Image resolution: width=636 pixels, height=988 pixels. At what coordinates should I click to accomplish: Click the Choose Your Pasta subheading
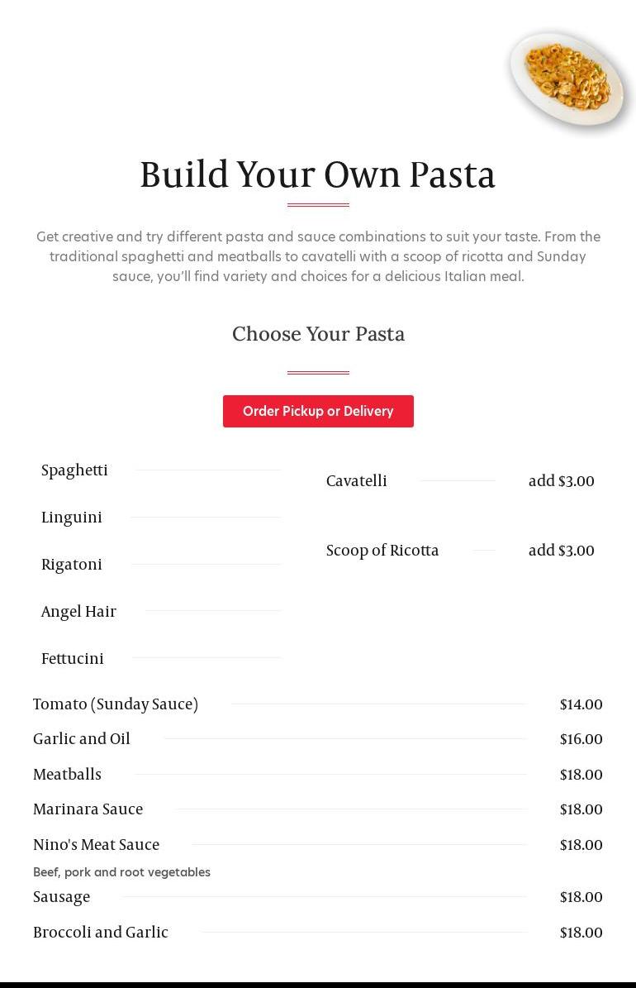(x=318, y=334)
